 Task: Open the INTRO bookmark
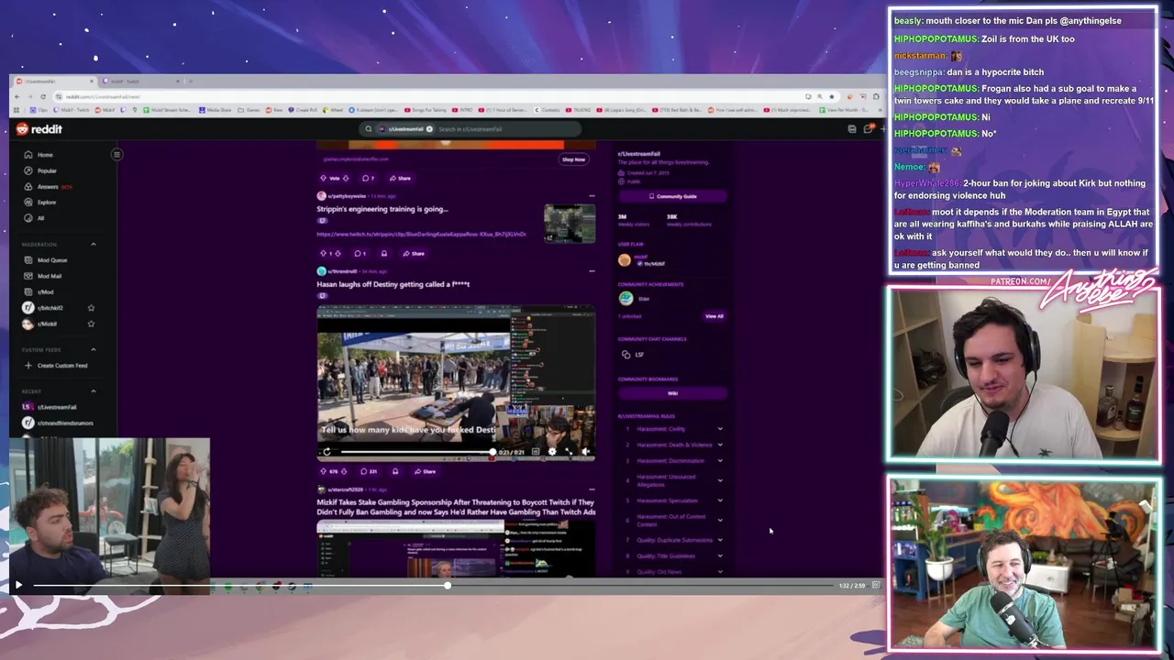(x=460, y=110)
